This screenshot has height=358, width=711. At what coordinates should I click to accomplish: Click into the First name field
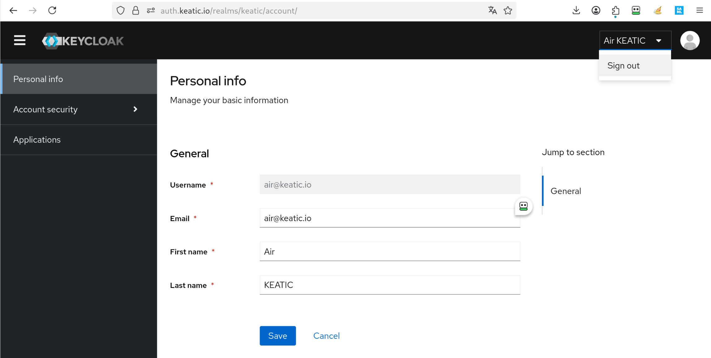390,251
